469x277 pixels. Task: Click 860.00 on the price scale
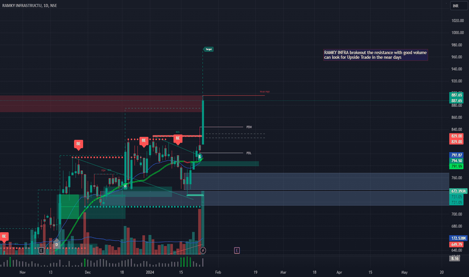(457, 117)
